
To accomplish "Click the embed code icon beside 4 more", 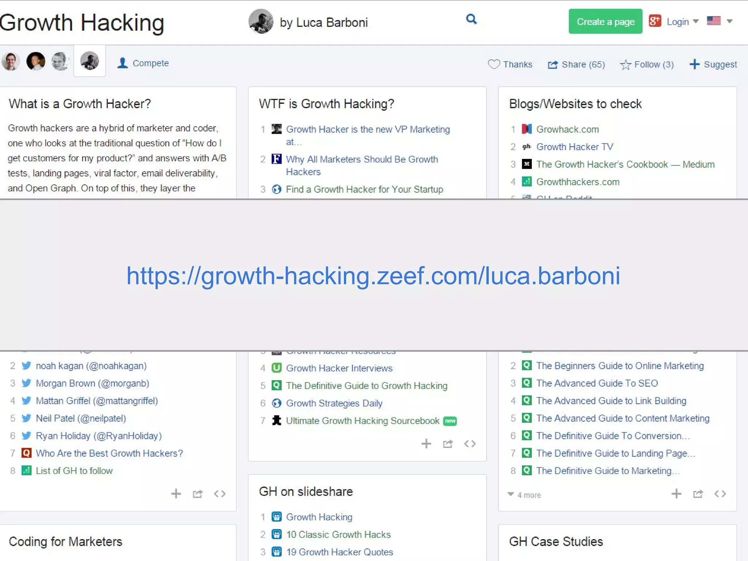I will [x=720, y=494].
